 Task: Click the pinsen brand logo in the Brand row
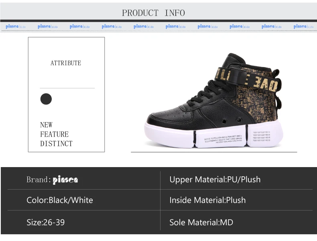[65, 180]
